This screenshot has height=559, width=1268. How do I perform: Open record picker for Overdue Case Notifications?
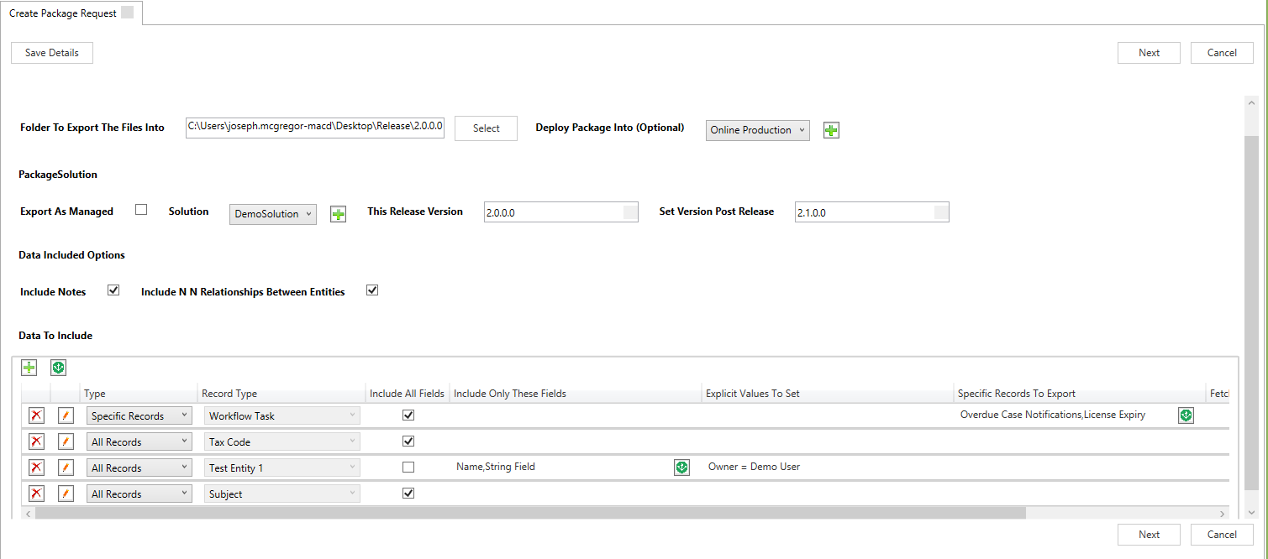tap(1186, 415)
